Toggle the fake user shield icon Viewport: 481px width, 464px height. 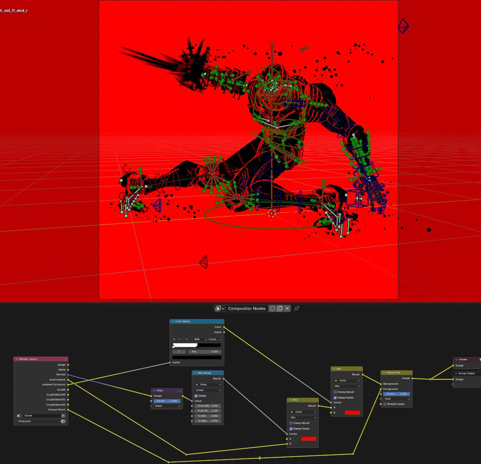click(x=273, y=309)
